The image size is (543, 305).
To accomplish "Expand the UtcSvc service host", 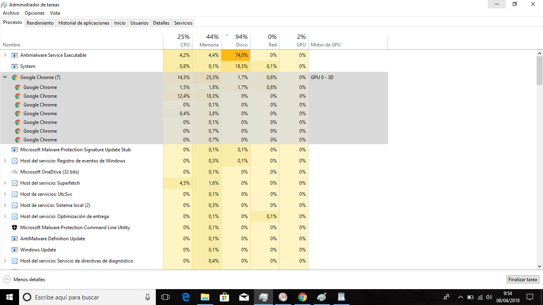I will pyautogui.click(x=5, y=194).
